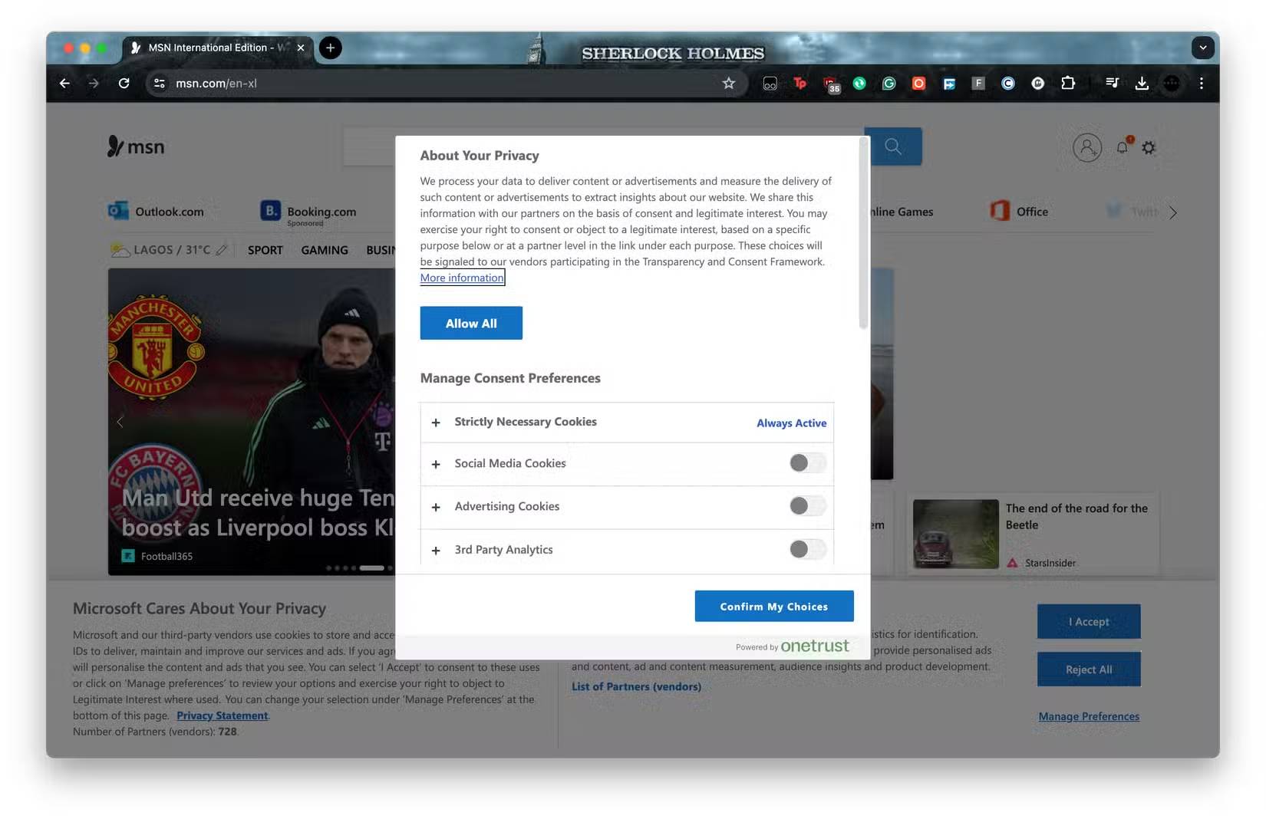Click the chevron arrow after Office shortcuts

point(1172,212)
